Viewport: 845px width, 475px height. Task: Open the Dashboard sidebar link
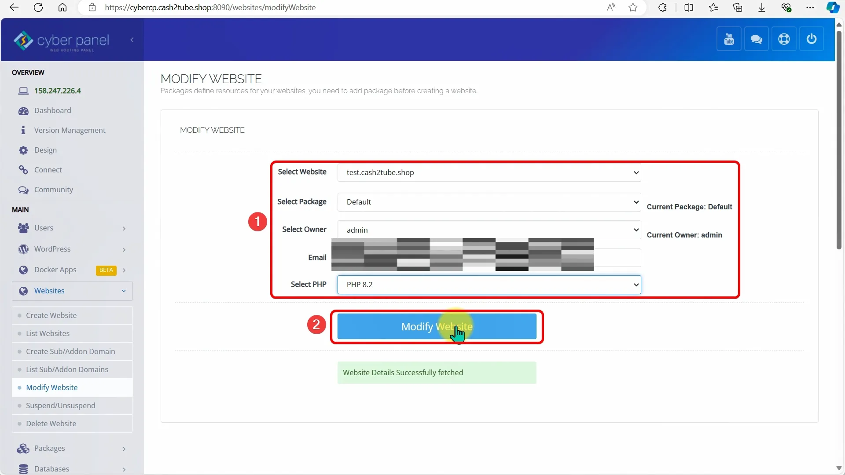tap(52, 110)
